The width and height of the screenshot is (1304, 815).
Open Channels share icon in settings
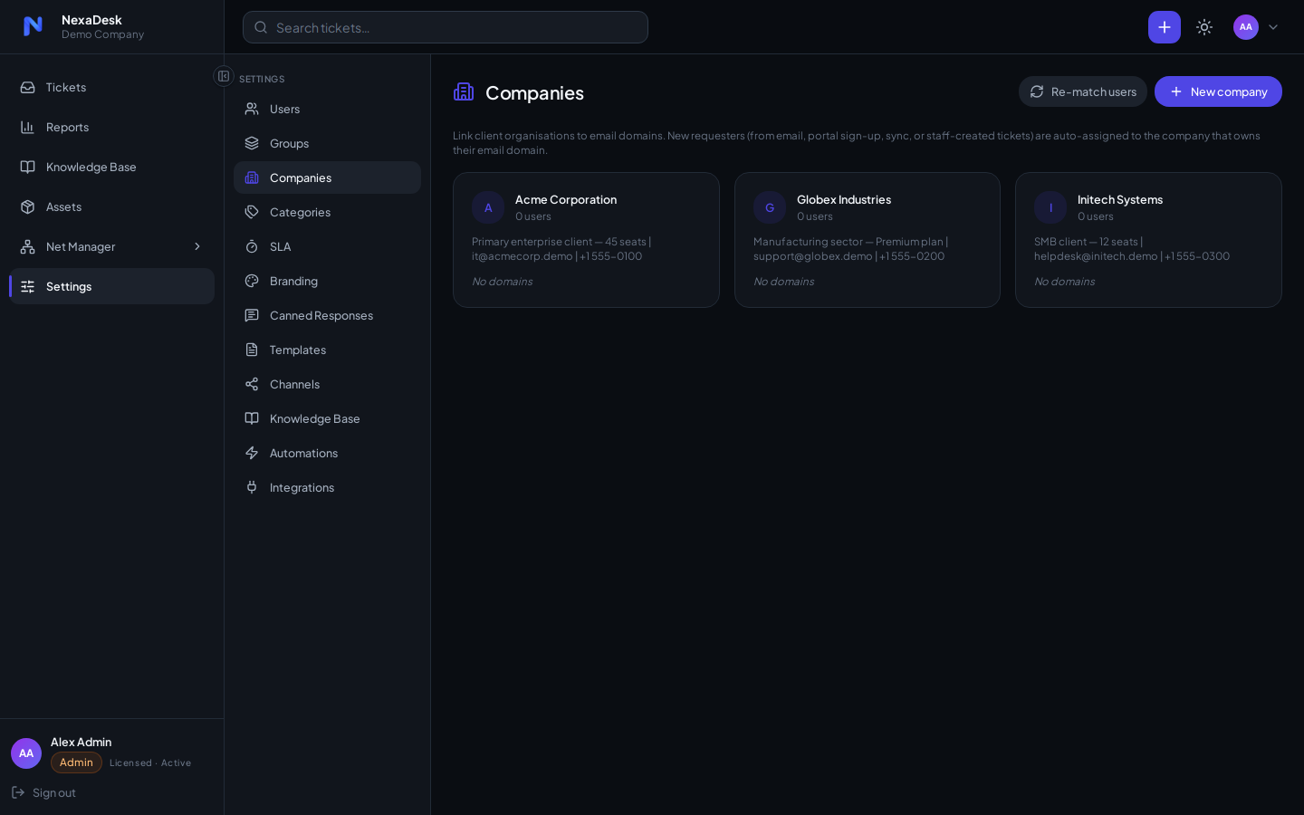(x=252, y=384)
